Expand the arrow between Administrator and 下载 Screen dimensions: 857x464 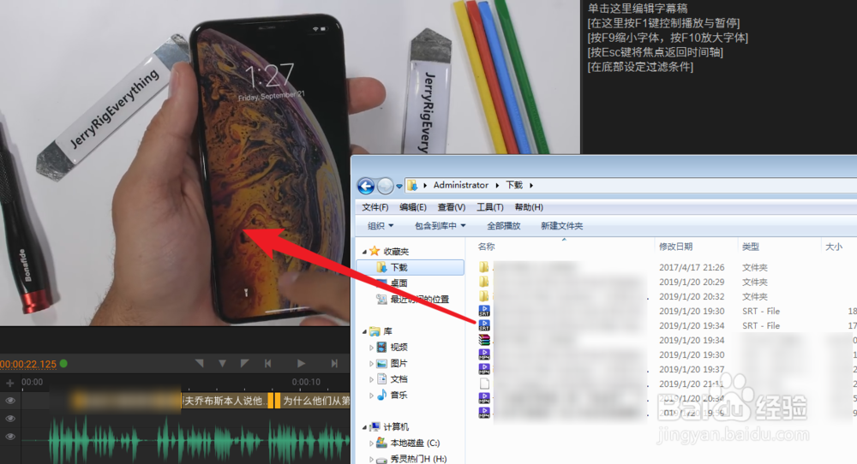point(497,186)
